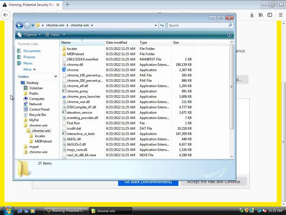Screen dimensions: 286x215
Task: Click the Explorer help icon
Action: pyautogui.click(x=229, y=35)
